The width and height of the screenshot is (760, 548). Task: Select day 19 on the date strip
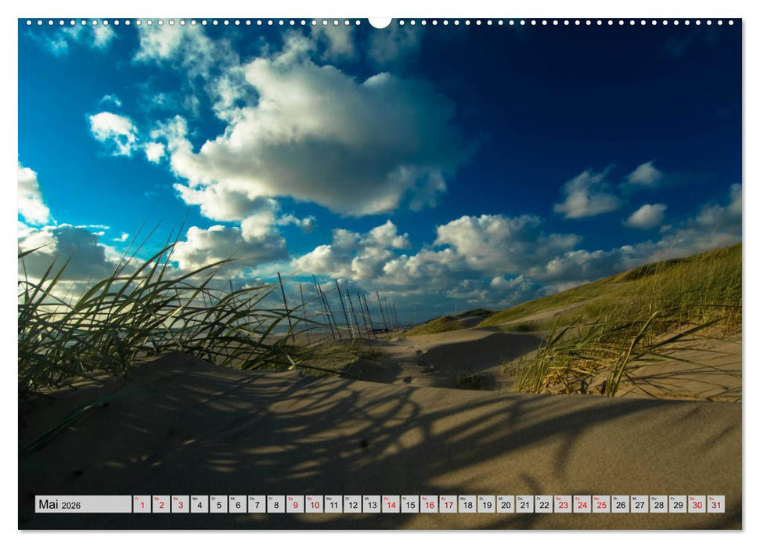(x=486, y=504)
